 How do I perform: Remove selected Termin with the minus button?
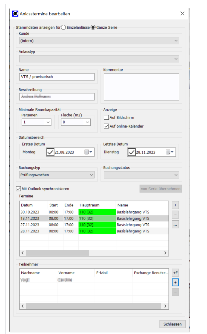(x=175, y=215)
